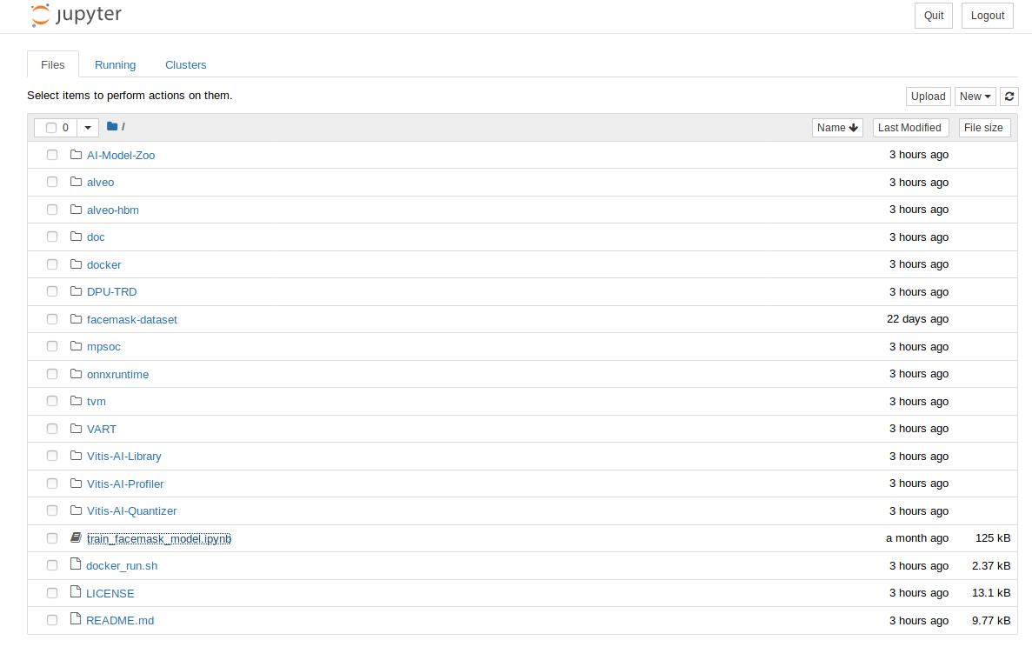Click folder icon beside Vitis-AI-Profiler
Screen dimensions: 1032x647
point(76,484)
